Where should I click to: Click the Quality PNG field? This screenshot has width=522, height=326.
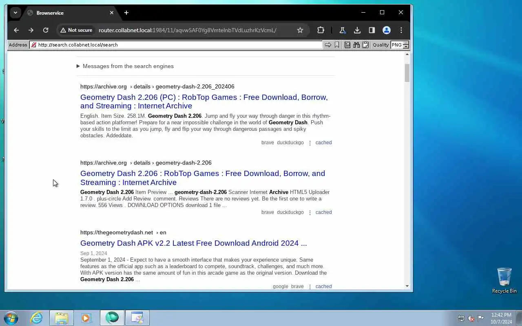tap(396, 45)
